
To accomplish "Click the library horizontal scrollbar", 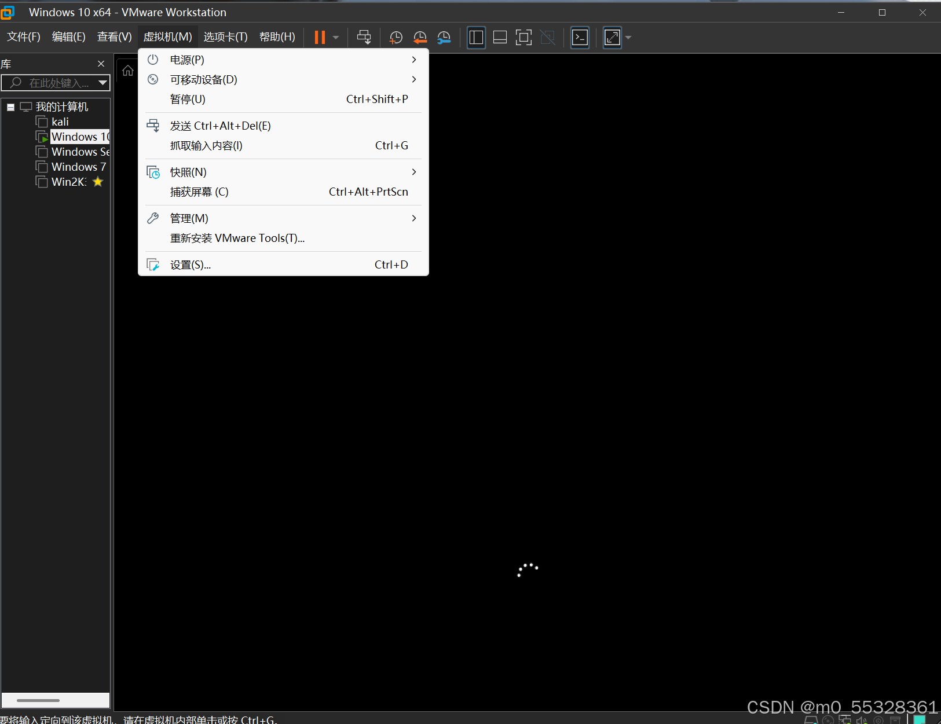I will 38,700.
